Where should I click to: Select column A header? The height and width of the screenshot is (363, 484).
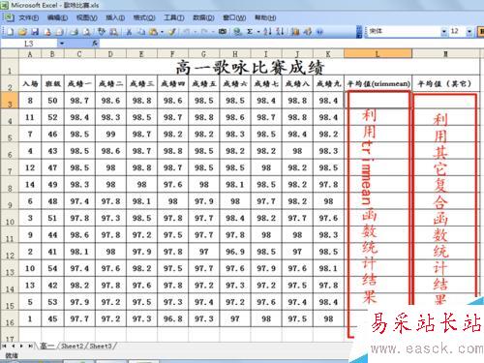pyautogui.click(x=30, y=54)
